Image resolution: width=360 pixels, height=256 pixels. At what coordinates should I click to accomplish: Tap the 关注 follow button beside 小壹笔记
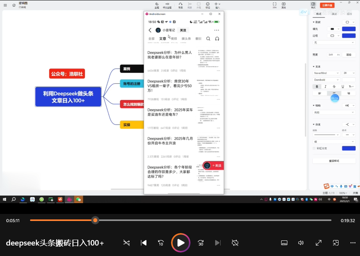(x=183, y=30)
